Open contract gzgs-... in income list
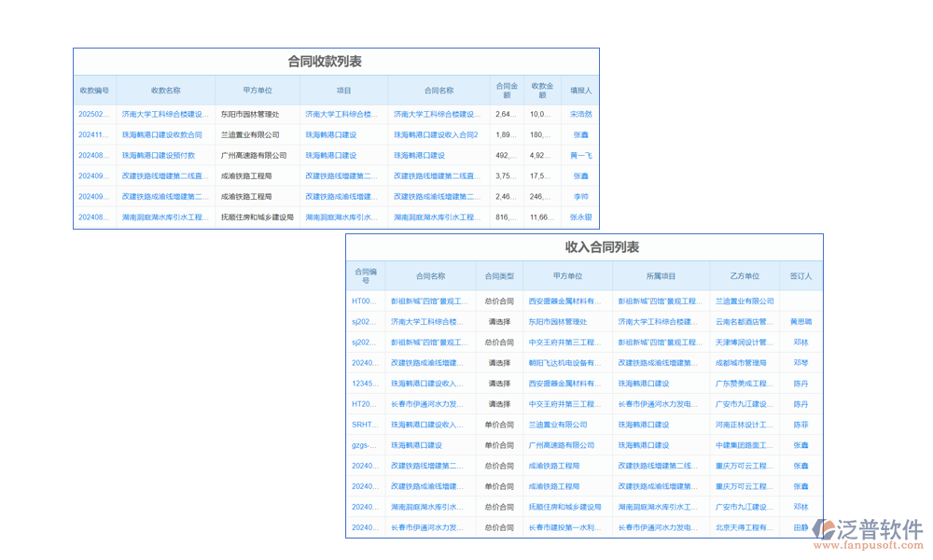Image resolution: width=933 pixels, height=560 pixels. [364, 444]
